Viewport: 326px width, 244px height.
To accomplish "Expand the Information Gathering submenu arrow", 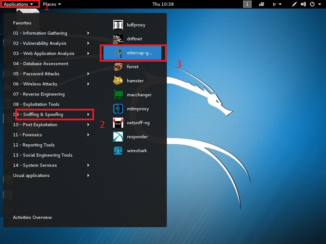I will (x=88, y=33).
